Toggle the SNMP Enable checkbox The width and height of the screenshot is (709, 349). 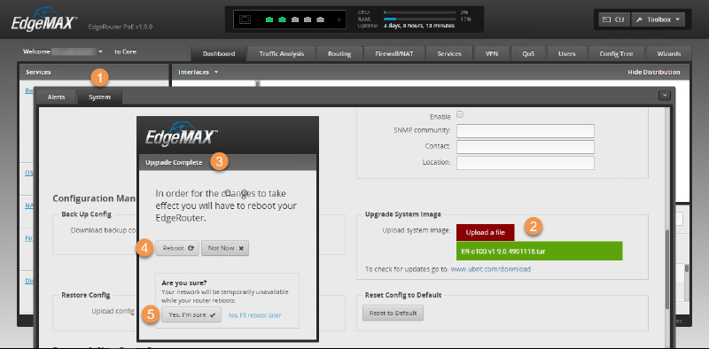(460, 114)
